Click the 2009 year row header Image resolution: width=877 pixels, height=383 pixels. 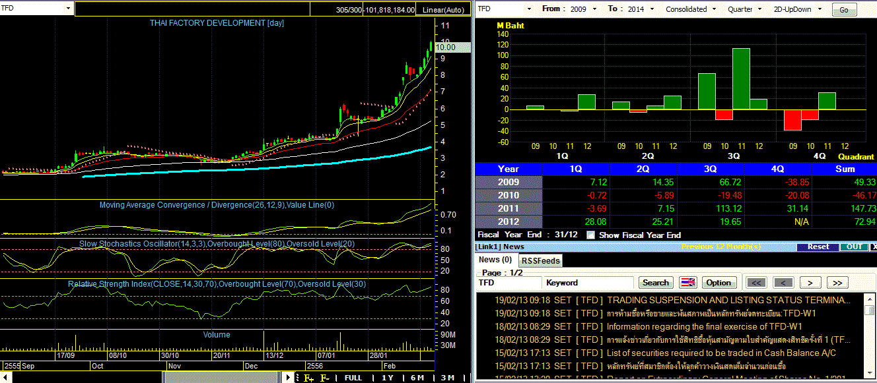click(509, 182)
